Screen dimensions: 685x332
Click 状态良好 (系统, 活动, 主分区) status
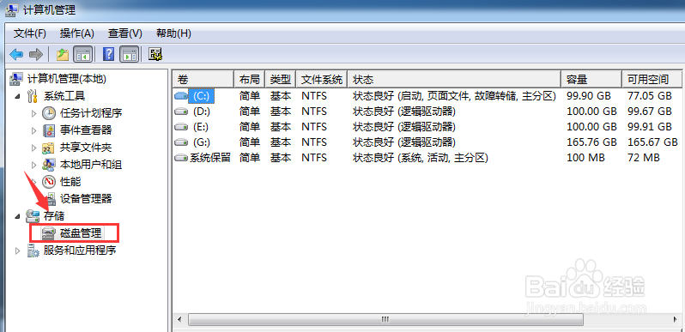tap(421, 158)
